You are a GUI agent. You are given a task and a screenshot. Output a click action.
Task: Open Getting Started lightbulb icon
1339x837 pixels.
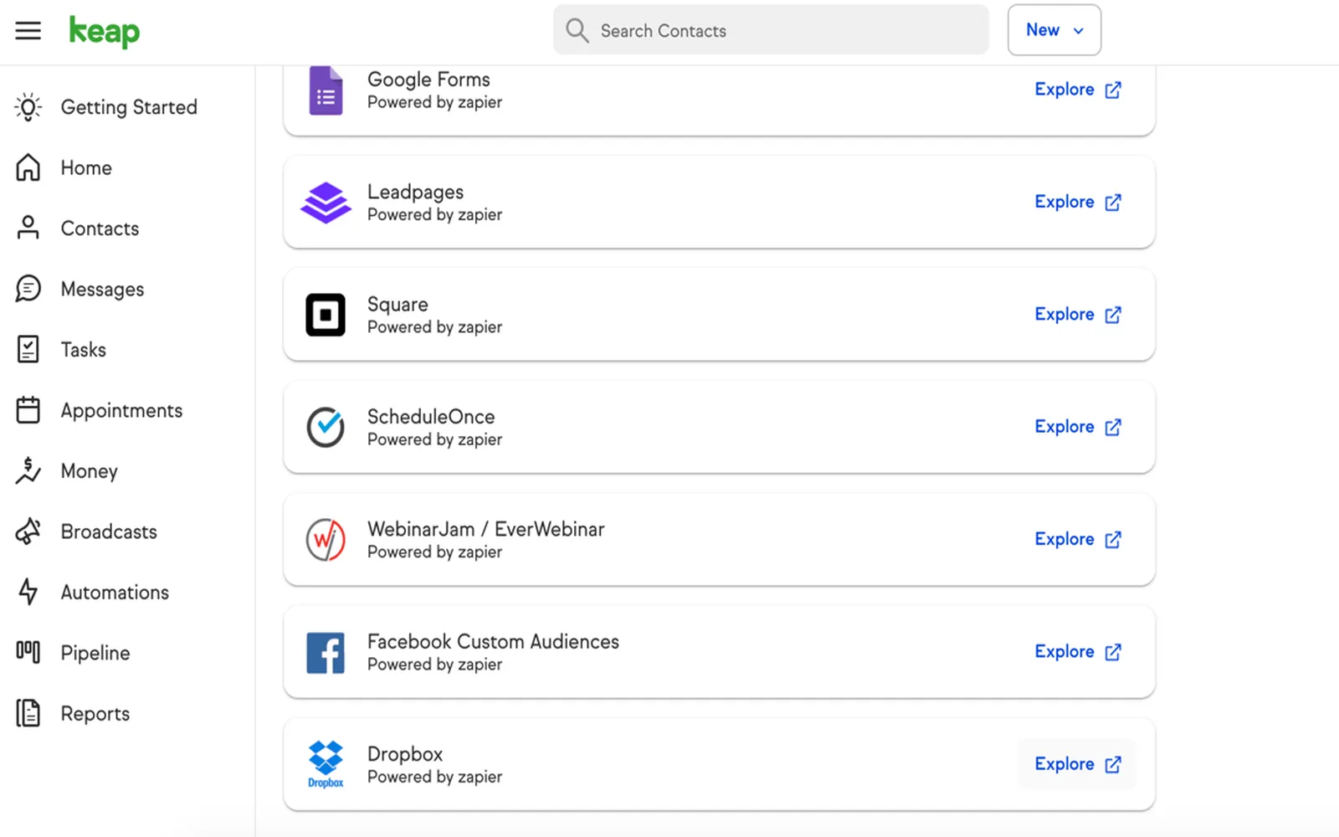click(x=28, y=107)
